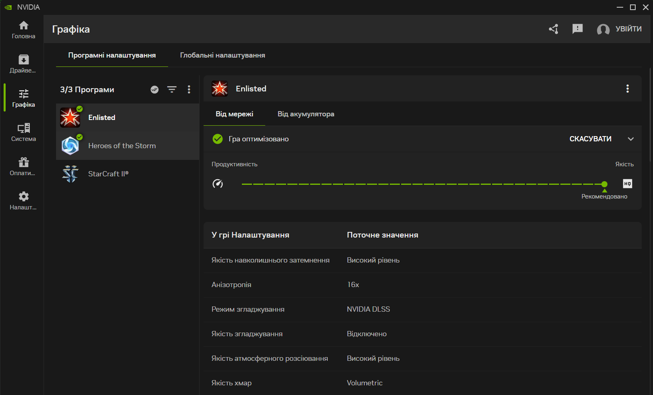Open the Головна home sidebar section
This screenshot has height=395, width=653.
point(23,30)
